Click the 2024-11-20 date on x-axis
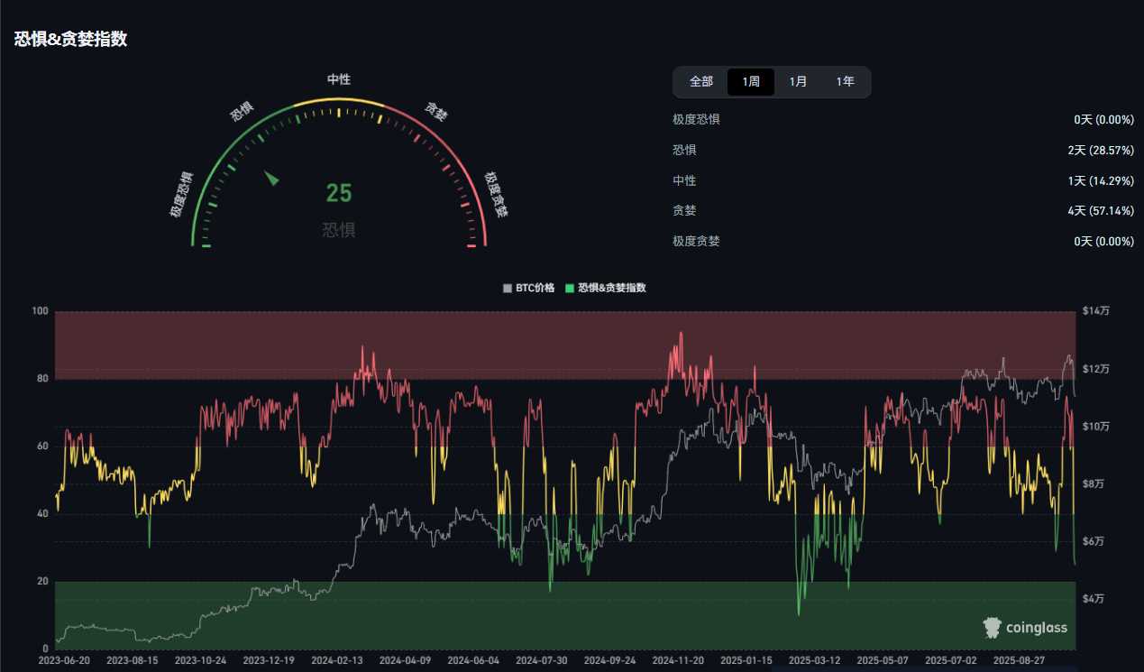The image size is (1144, 672). click(x=677, y=660)
